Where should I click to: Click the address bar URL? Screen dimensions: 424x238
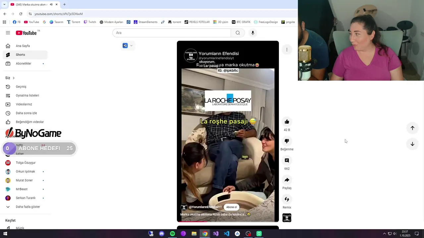[x=59, y=14]
